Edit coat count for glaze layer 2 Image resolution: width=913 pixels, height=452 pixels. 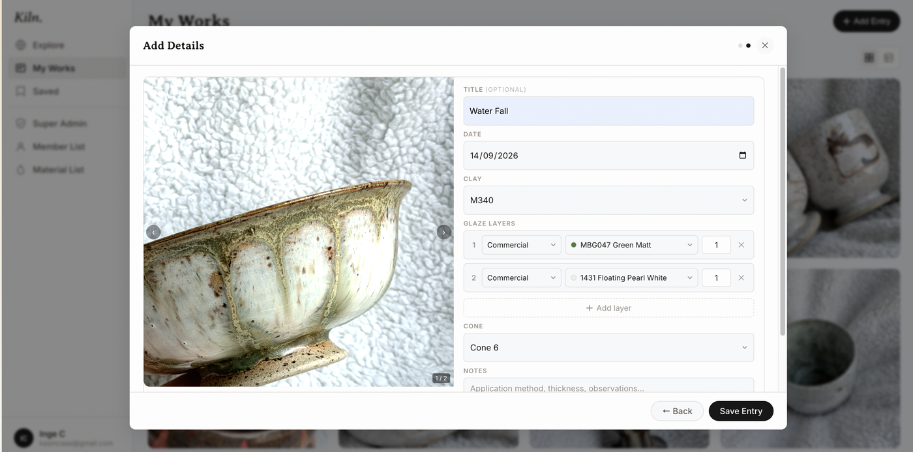tap(716, 277)
